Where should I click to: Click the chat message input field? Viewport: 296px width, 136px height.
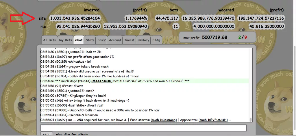[143, 128]
